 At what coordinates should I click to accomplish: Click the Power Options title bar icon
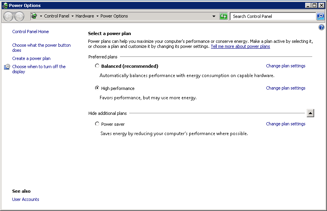5,5
